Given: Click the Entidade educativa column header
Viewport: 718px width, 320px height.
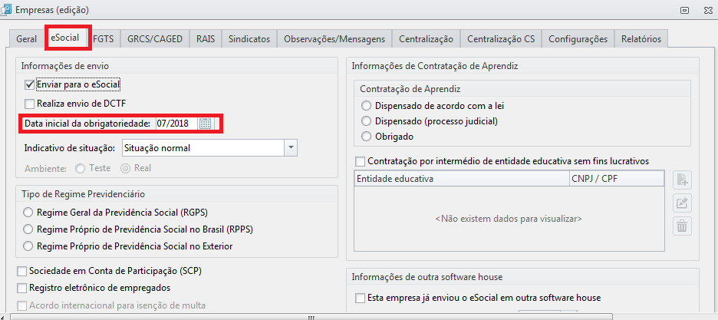Looking at the screenshot, I should [x=462, y=179].
